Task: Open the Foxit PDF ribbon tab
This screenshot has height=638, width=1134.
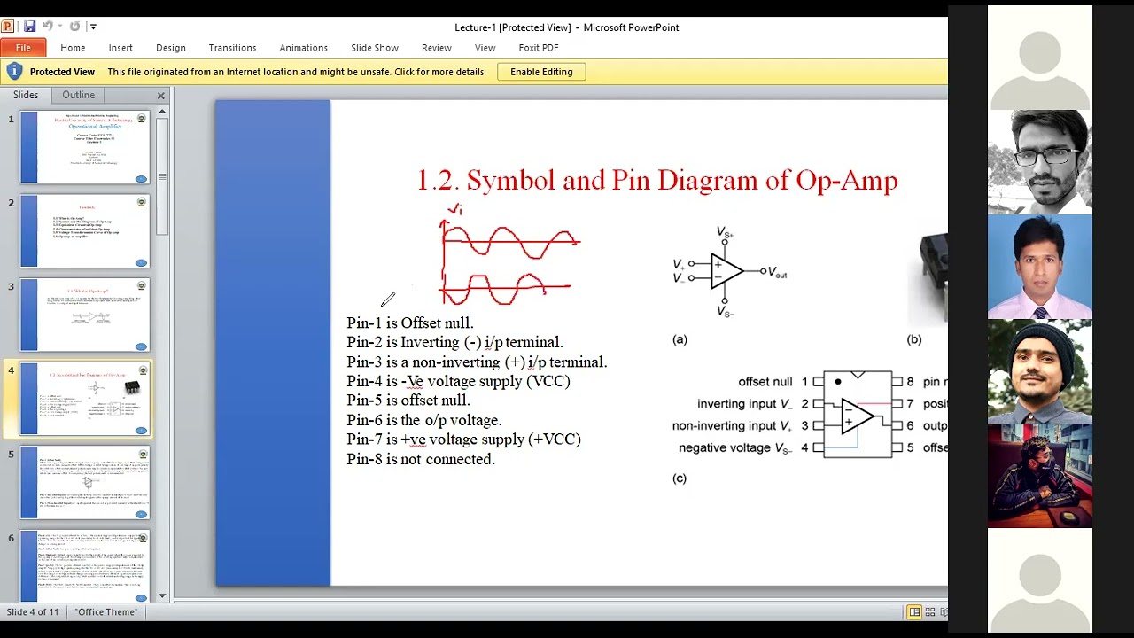Action: pyautogui.click(x=539, y=48)
